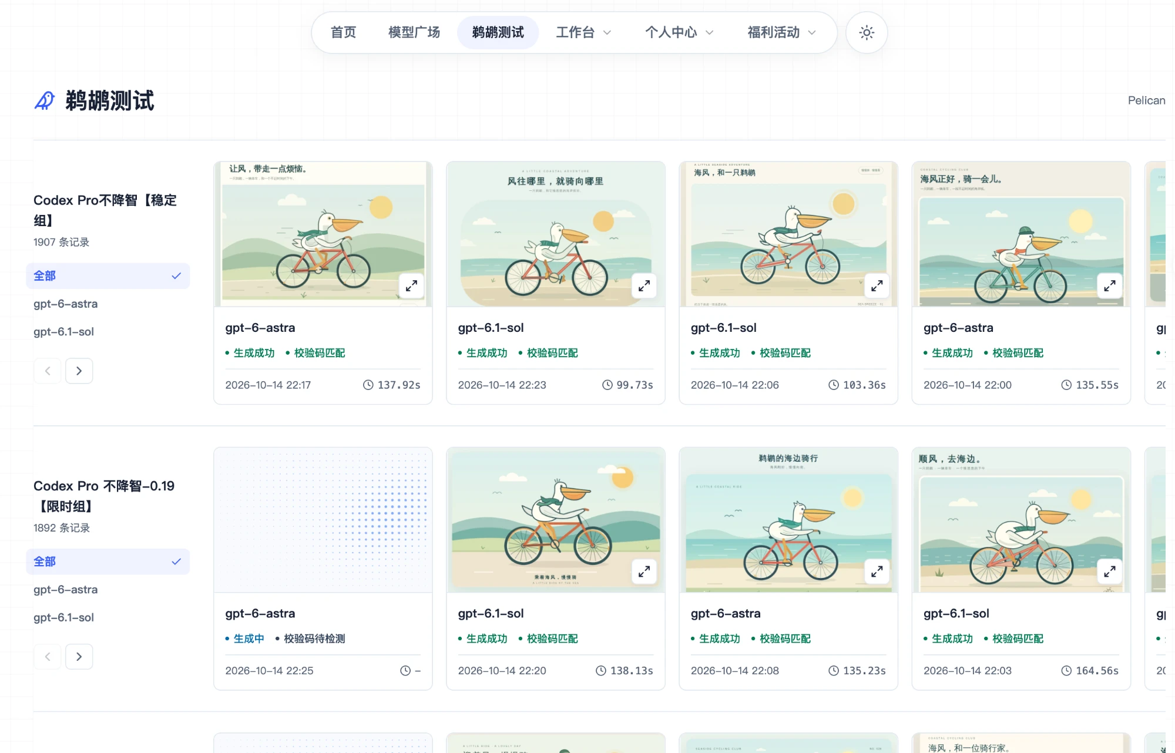This screenshot has width=1175, height=753.
Task: Expand the gpt-6.1-sol image generated at 22:23
Action: click(644, 286)
